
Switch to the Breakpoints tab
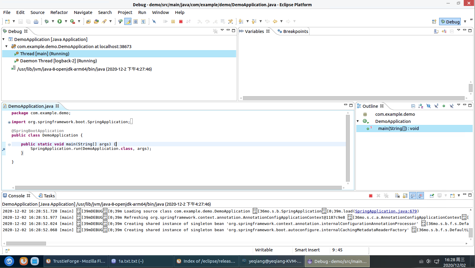pyautogui.click(x=293, y=31)
